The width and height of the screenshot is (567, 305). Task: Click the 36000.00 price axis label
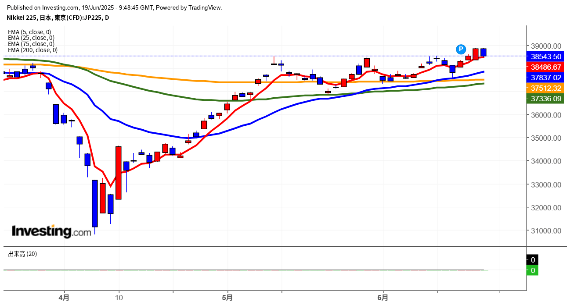[546, 115]
